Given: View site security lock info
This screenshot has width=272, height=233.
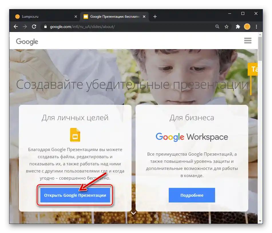Looking at the screenshot, I should [x=45, y=27].
